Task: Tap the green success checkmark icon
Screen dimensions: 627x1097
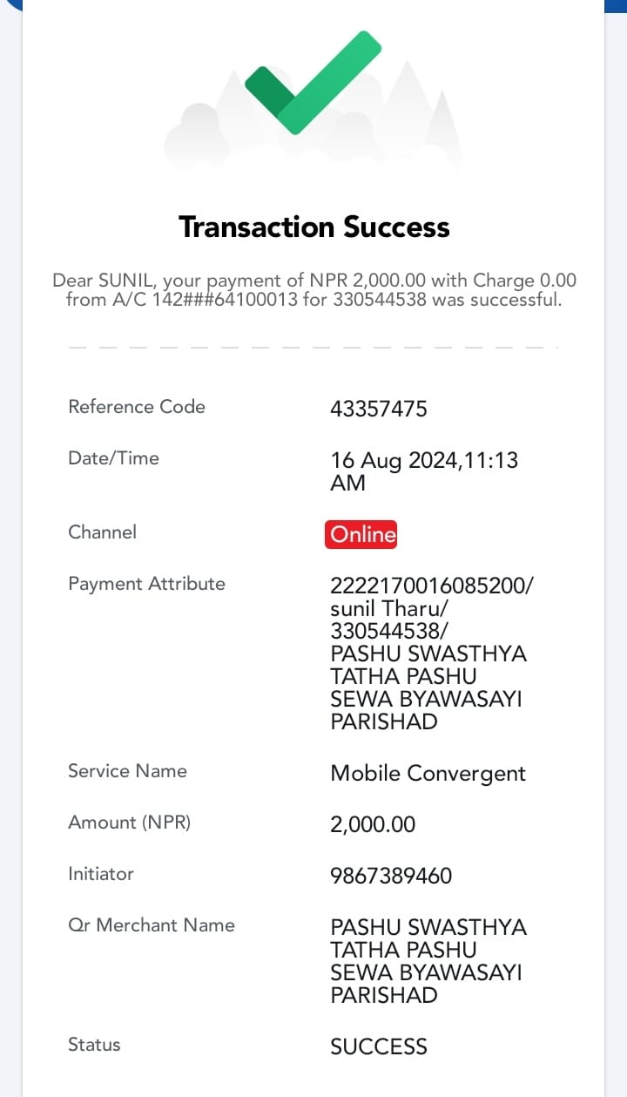Action: click(x=313, y=83)
